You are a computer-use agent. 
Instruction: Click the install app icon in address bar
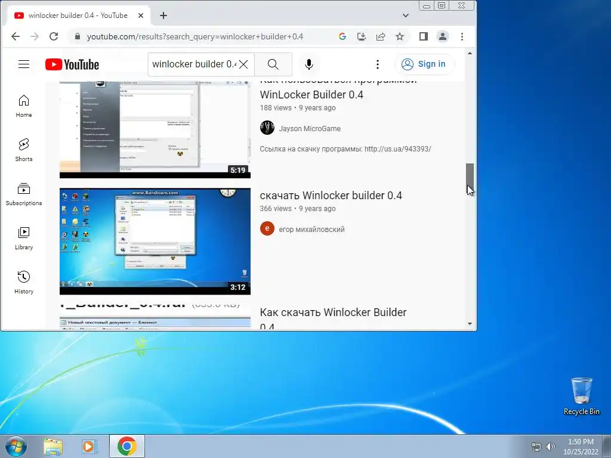362,36
